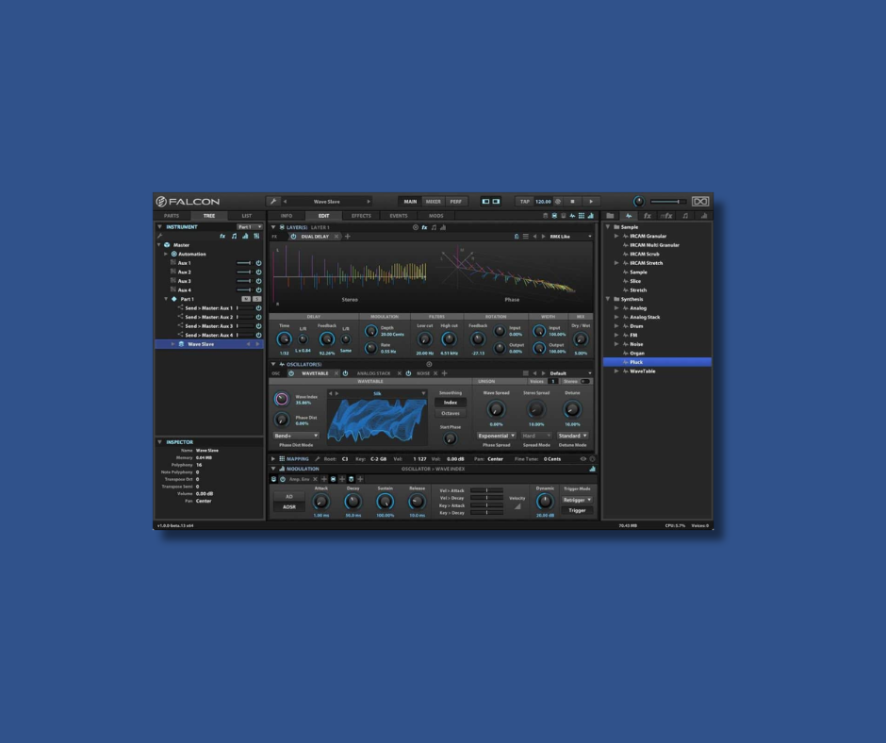
Task: Click the Trigger button in the modulation panel
Action: 578,510
